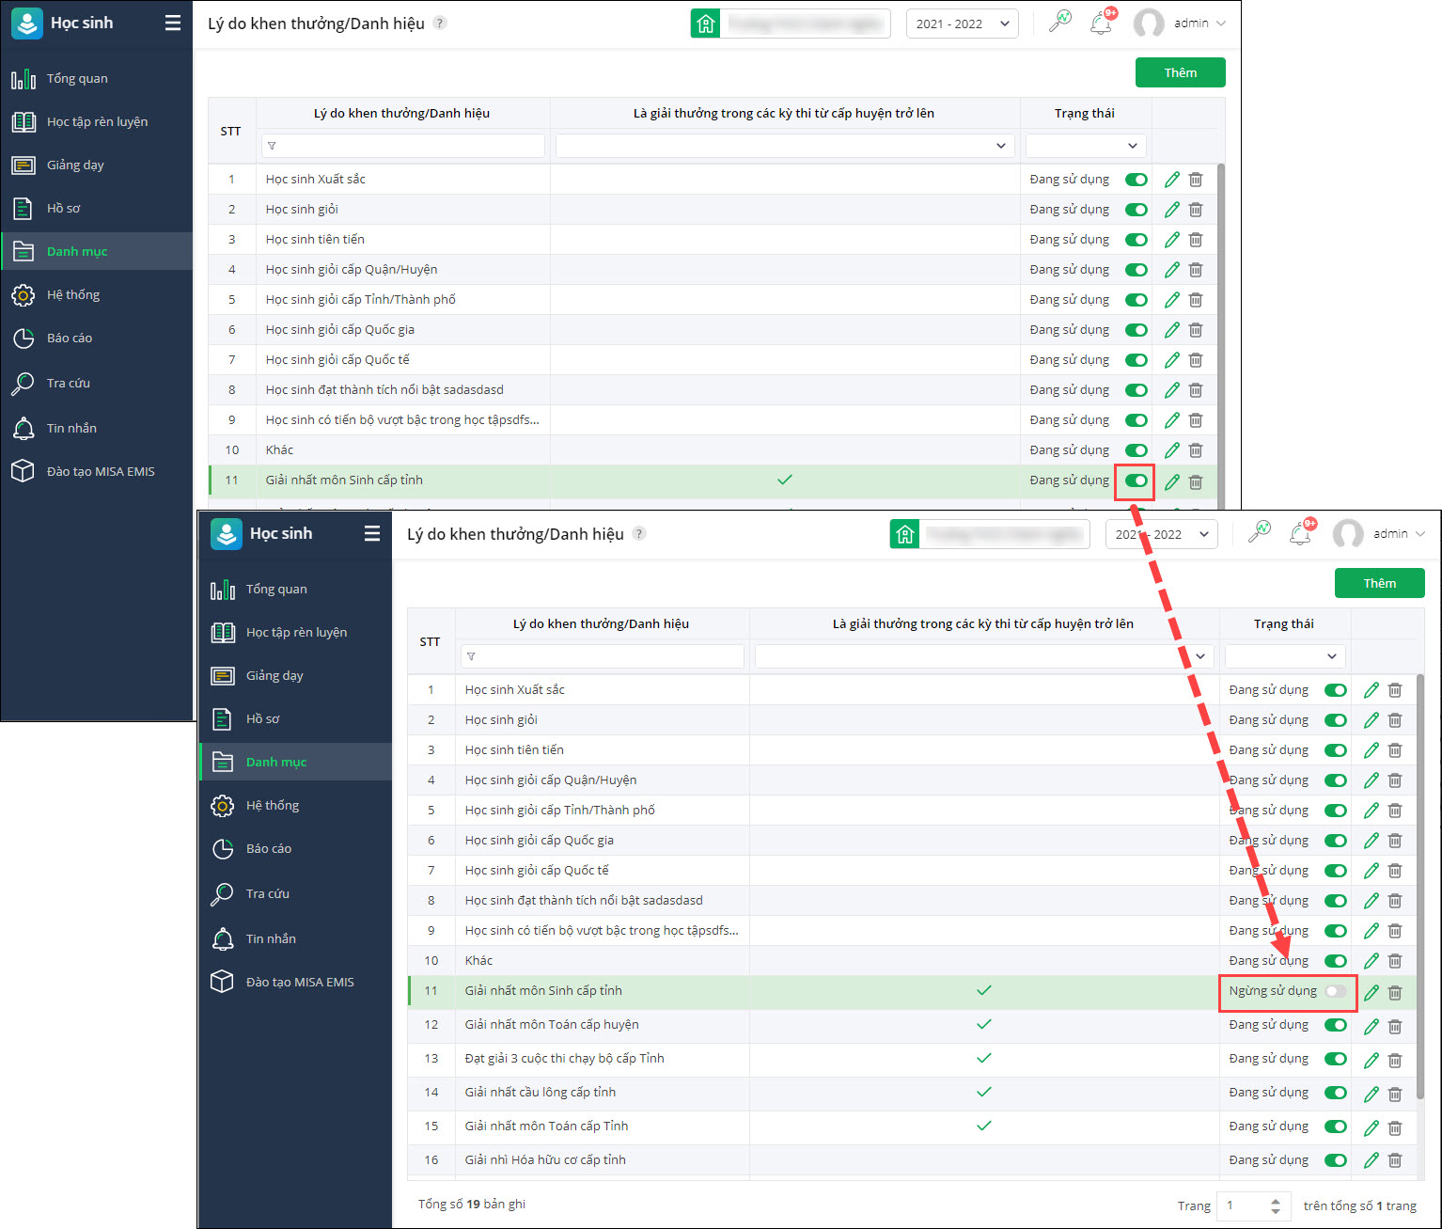The width and height of the screenshot is (1442, 1229).
Task: Expand admin account menu in lower window
Action: [x=1379, y=534]
